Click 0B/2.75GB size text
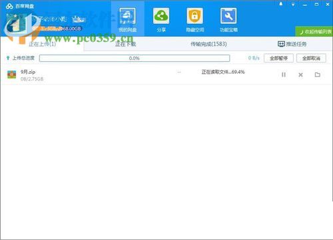This screenshot has width=333, height=240. click(x=32, y=79)
